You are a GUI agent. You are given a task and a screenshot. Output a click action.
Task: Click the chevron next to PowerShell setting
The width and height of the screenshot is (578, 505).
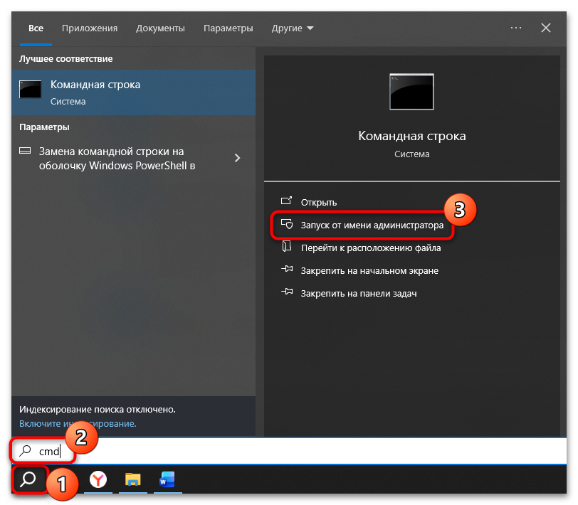coord(237,159)
